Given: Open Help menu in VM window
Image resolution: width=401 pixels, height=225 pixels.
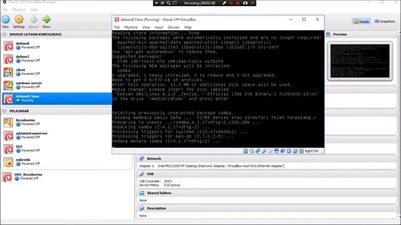Looking at the screenshot, I should pos(188,27).
